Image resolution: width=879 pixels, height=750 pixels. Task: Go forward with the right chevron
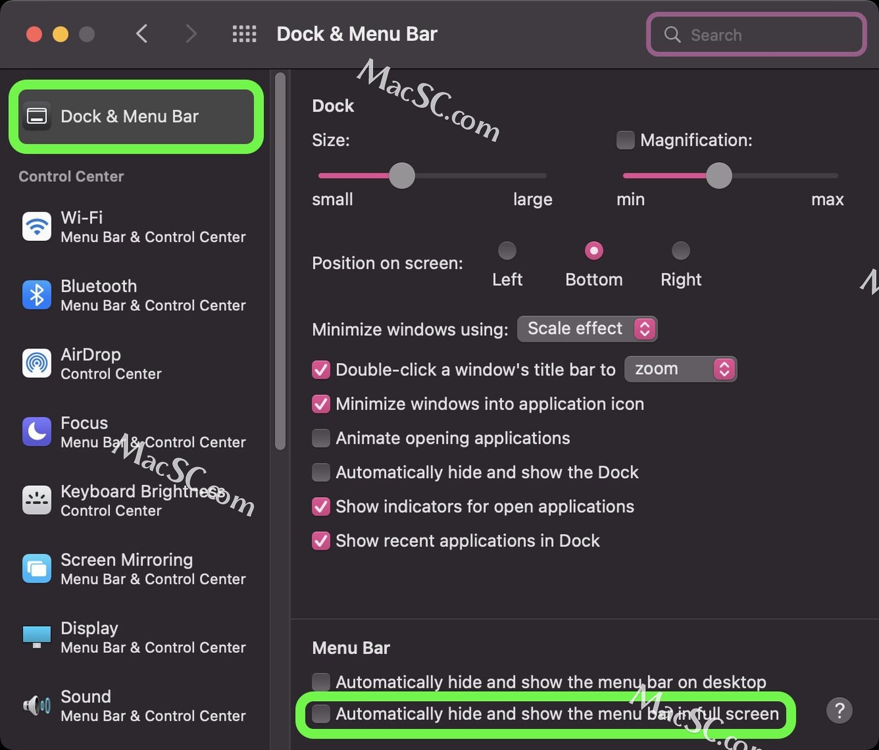[x=191, y=34]
